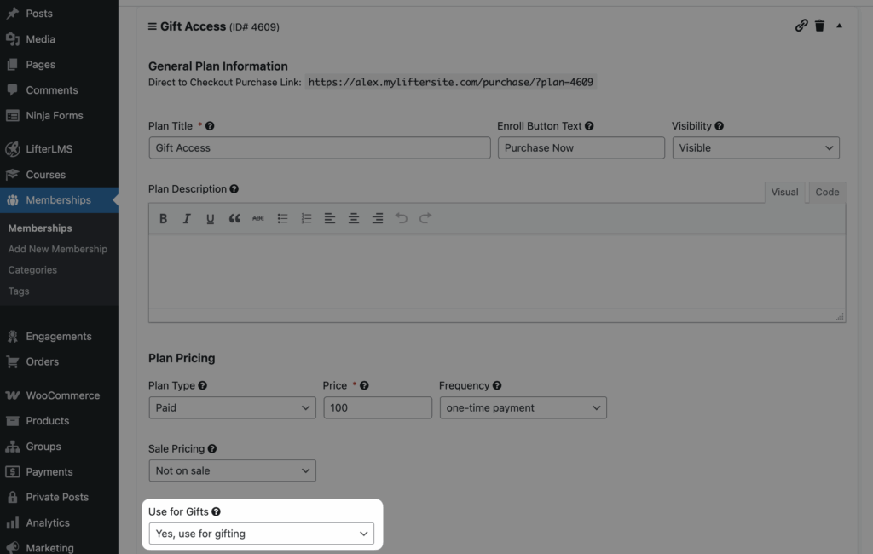
Task: Switch to the Code editor tab
Action: [x=827, y=193]
